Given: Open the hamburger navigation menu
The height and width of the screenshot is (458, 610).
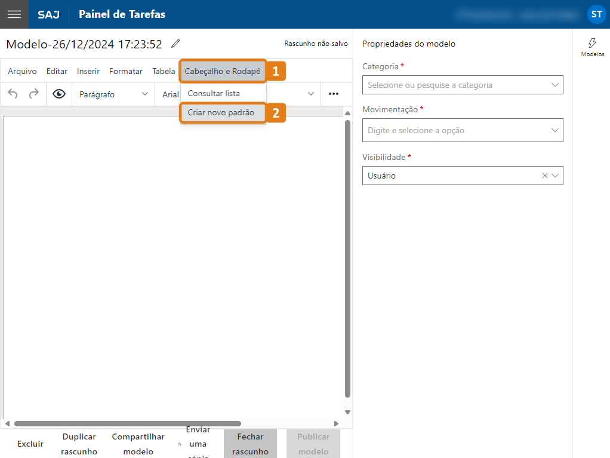Looking at the screenshot, I should tap(14, 14).
